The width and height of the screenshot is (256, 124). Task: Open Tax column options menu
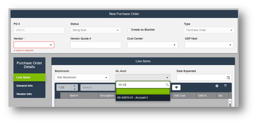(227, 96)
